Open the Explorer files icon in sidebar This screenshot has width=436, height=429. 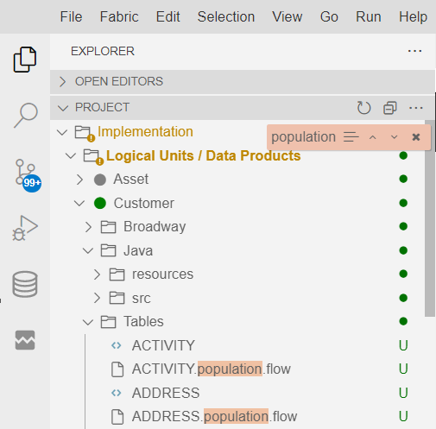pyautogui.click(x=25, y=60)
